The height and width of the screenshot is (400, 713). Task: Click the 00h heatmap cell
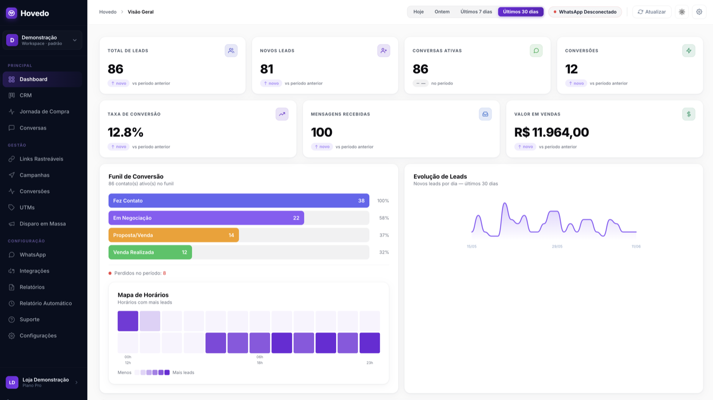click(128, 321)
